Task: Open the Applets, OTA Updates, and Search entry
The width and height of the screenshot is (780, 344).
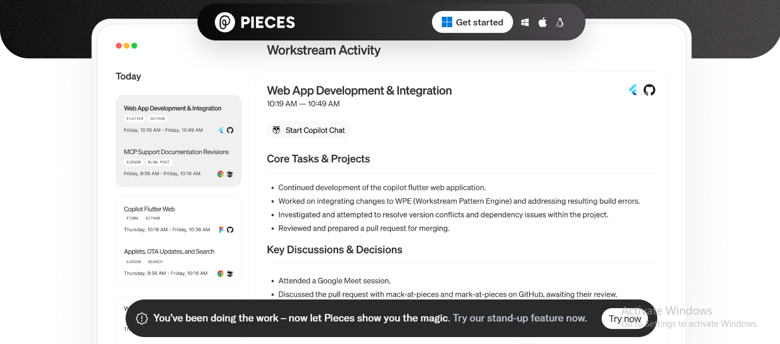Action: (x=169, y=252)
